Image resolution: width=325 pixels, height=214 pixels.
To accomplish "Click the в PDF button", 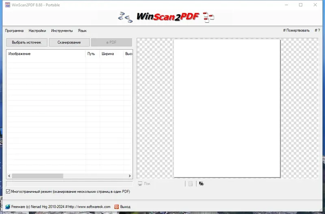I will coord(111,42).
